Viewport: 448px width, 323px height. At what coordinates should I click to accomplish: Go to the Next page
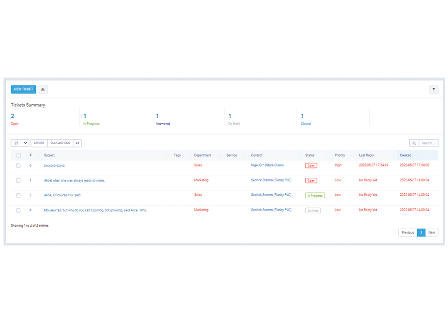click(x=432, y=233)
